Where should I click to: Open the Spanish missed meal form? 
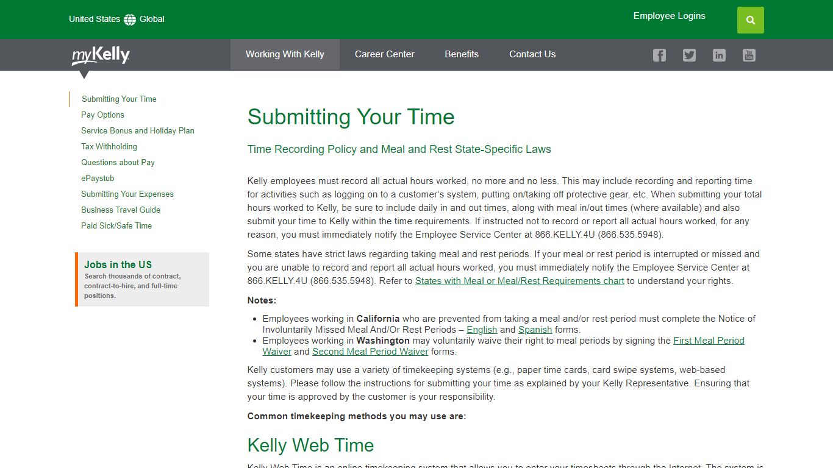tap(535, 330)
